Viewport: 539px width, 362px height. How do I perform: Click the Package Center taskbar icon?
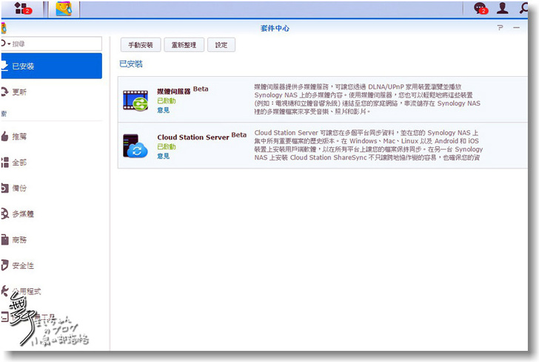(x=64, y=9)
